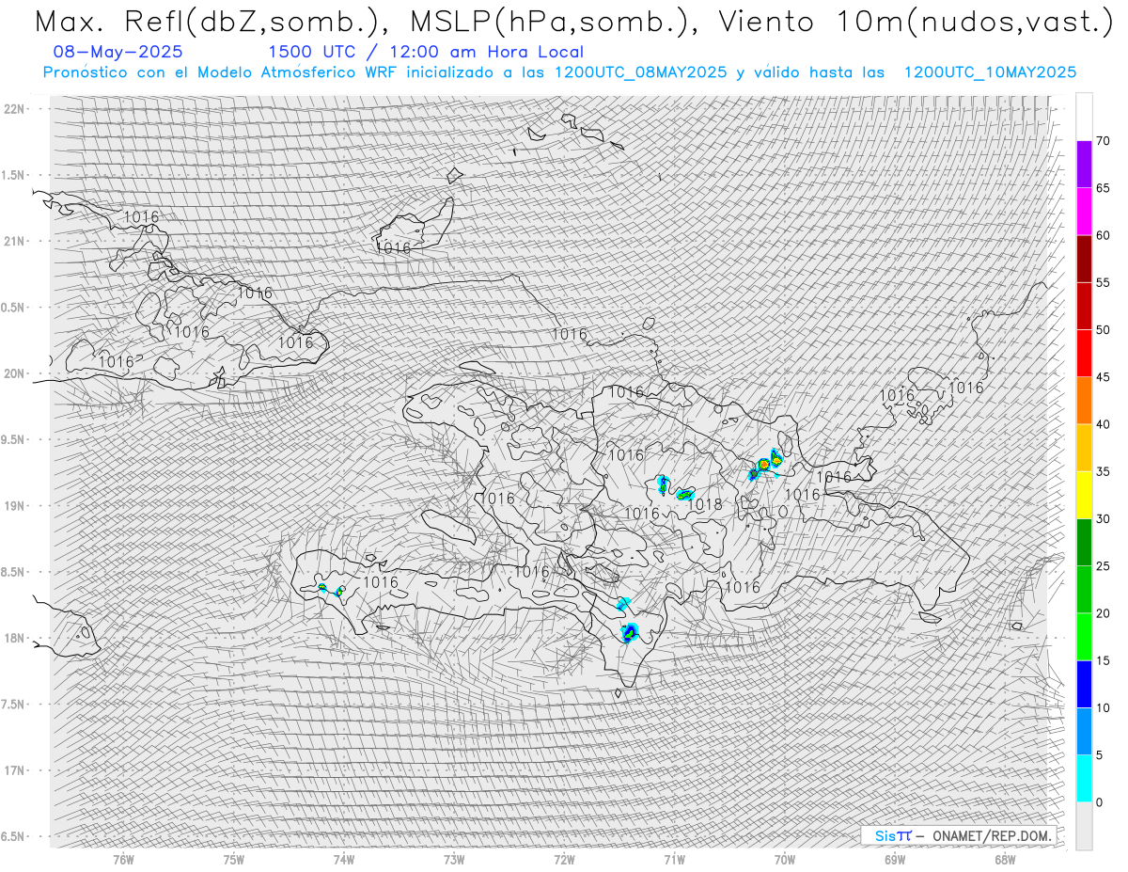The image size is (1128, 872).
Task: Click the "70" colorbar label
Action: point(1103,141)
